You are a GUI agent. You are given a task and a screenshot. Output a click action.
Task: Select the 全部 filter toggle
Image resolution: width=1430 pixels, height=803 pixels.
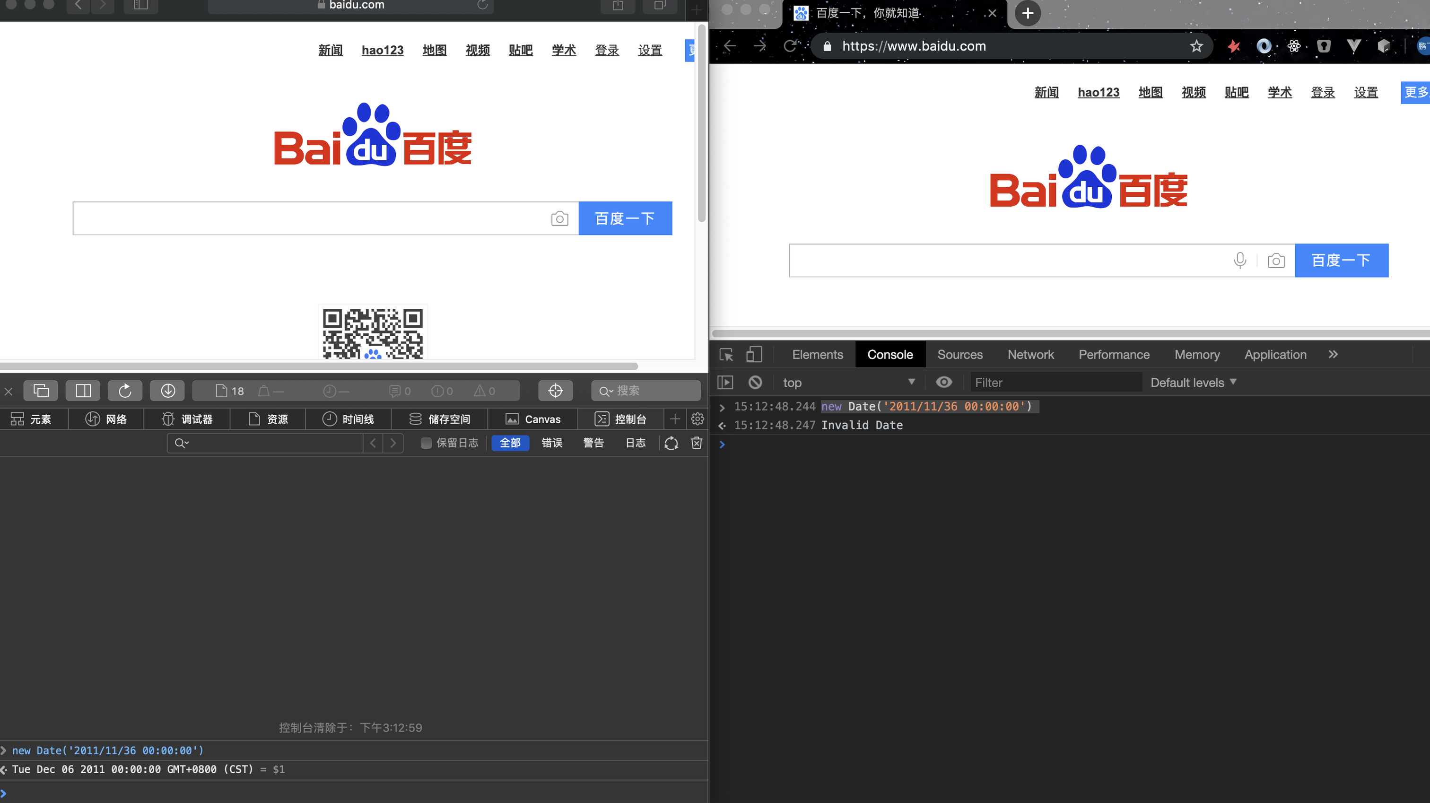[x=510, y=443]
